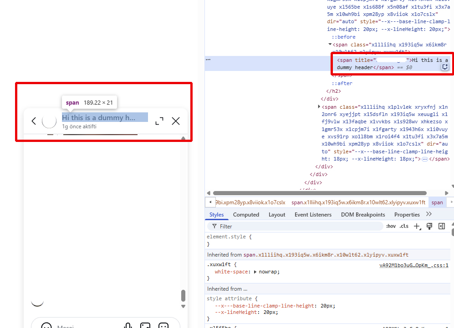
Task: Add a new style rule with plus
Action: 417,226
